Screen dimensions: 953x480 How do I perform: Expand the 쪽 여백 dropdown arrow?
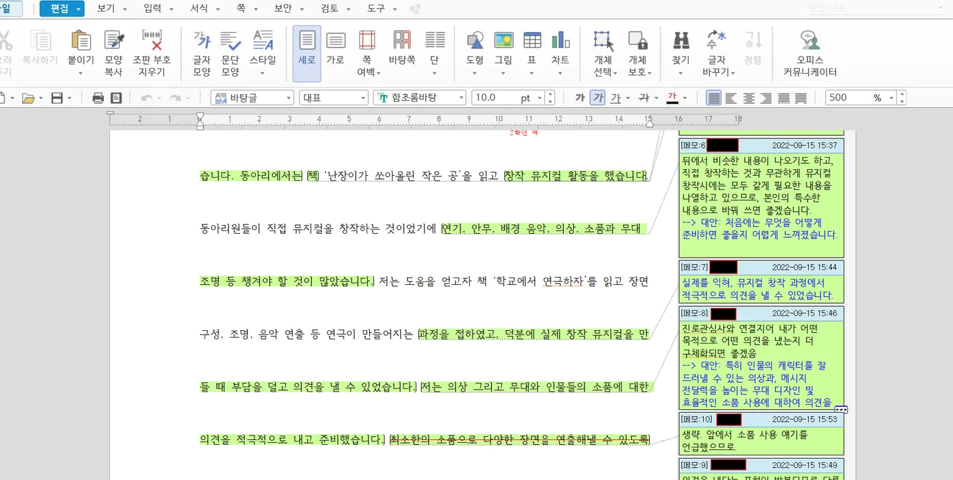click(379, 73)
